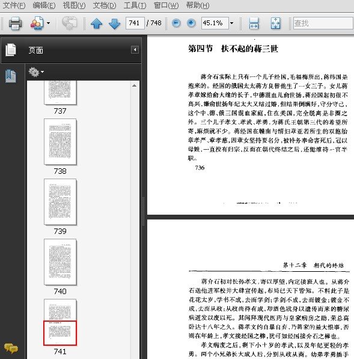Open the comments panel icon

[x=11, y=348]
